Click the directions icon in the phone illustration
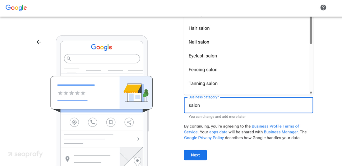The width and height of the screenshot is (342, 166). (x=74, y=122)
